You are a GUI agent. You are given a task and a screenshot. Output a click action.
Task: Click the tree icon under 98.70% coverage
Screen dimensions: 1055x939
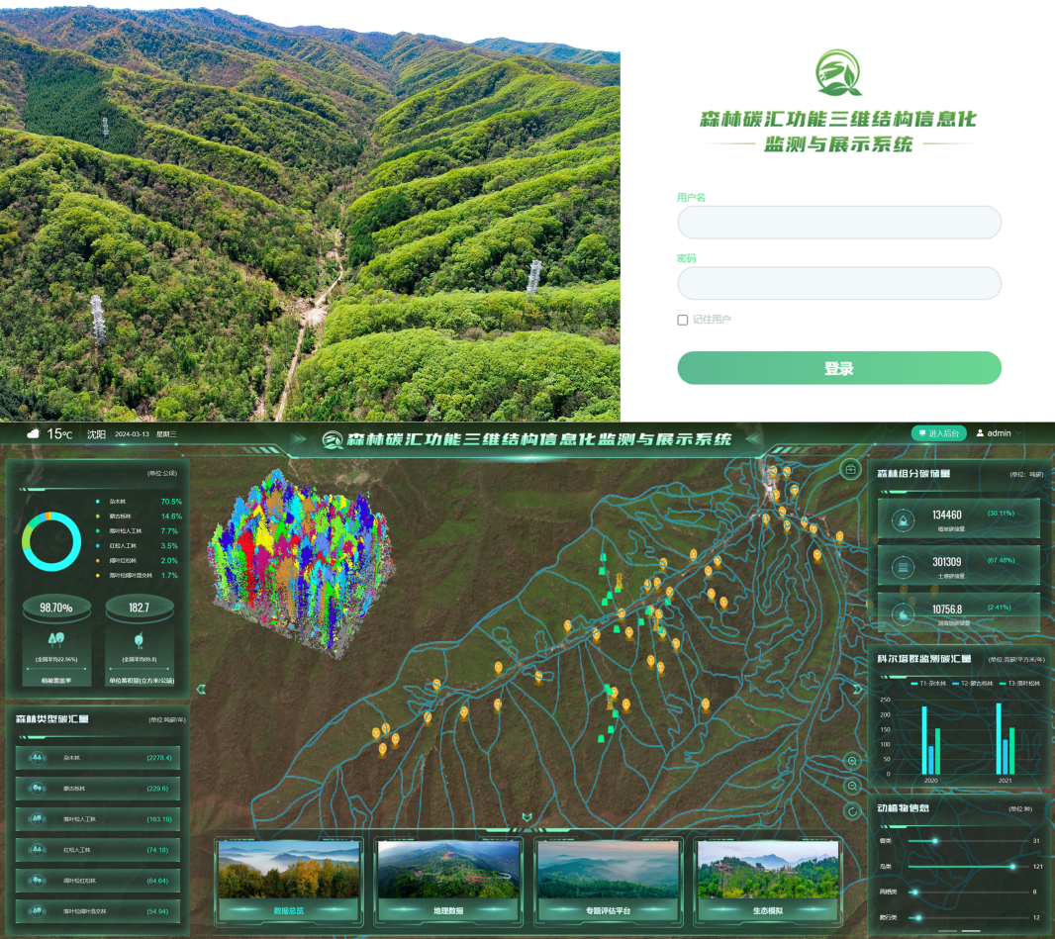pos(56,640)
